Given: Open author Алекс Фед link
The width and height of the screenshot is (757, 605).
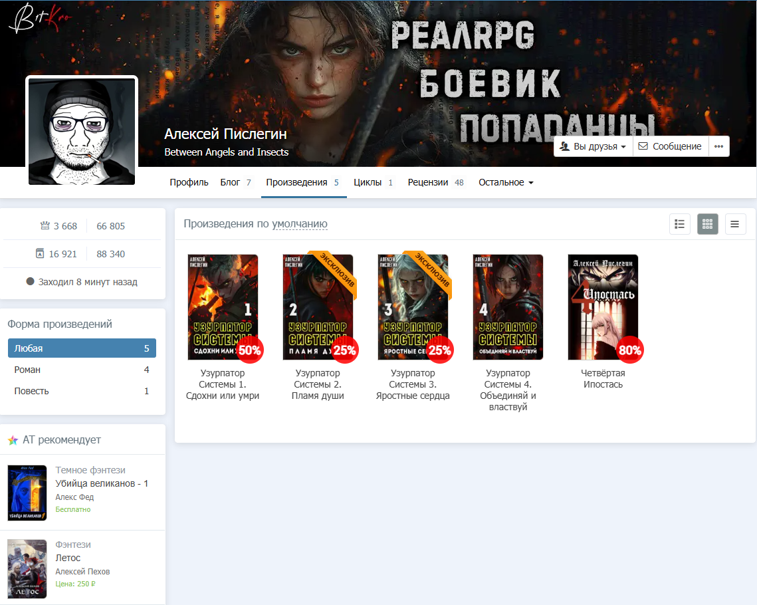Looking at the screenshot, I should (74, 497).
